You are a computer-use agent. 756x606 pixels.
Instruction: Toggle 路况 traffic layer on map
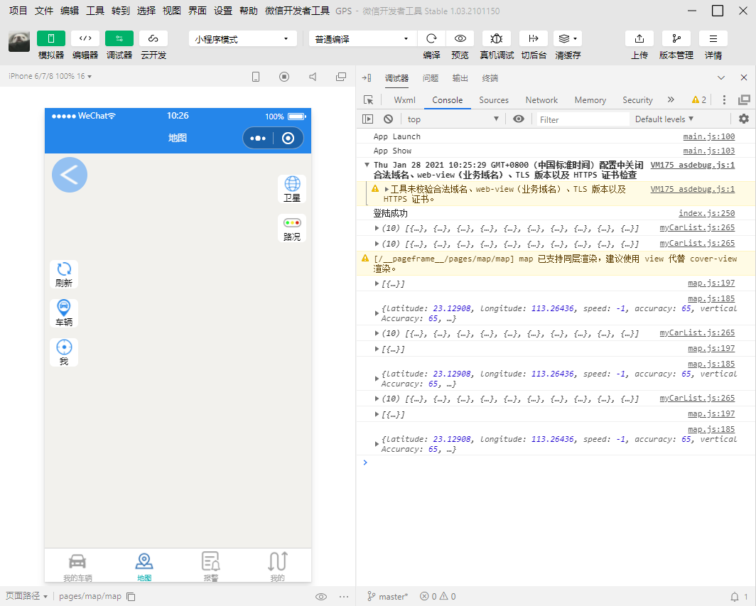[292, 228]
